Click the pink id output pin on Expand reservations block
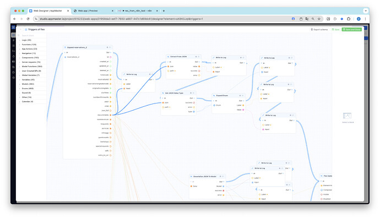The height and width of the screenshot is (218, 380). [111, 57]
